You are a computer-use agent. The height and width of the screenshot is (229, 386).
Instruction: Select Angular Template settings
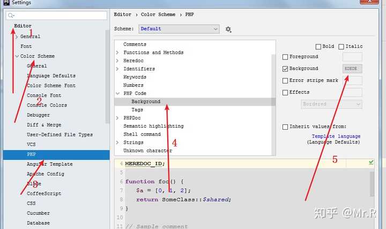coord(50,164)
